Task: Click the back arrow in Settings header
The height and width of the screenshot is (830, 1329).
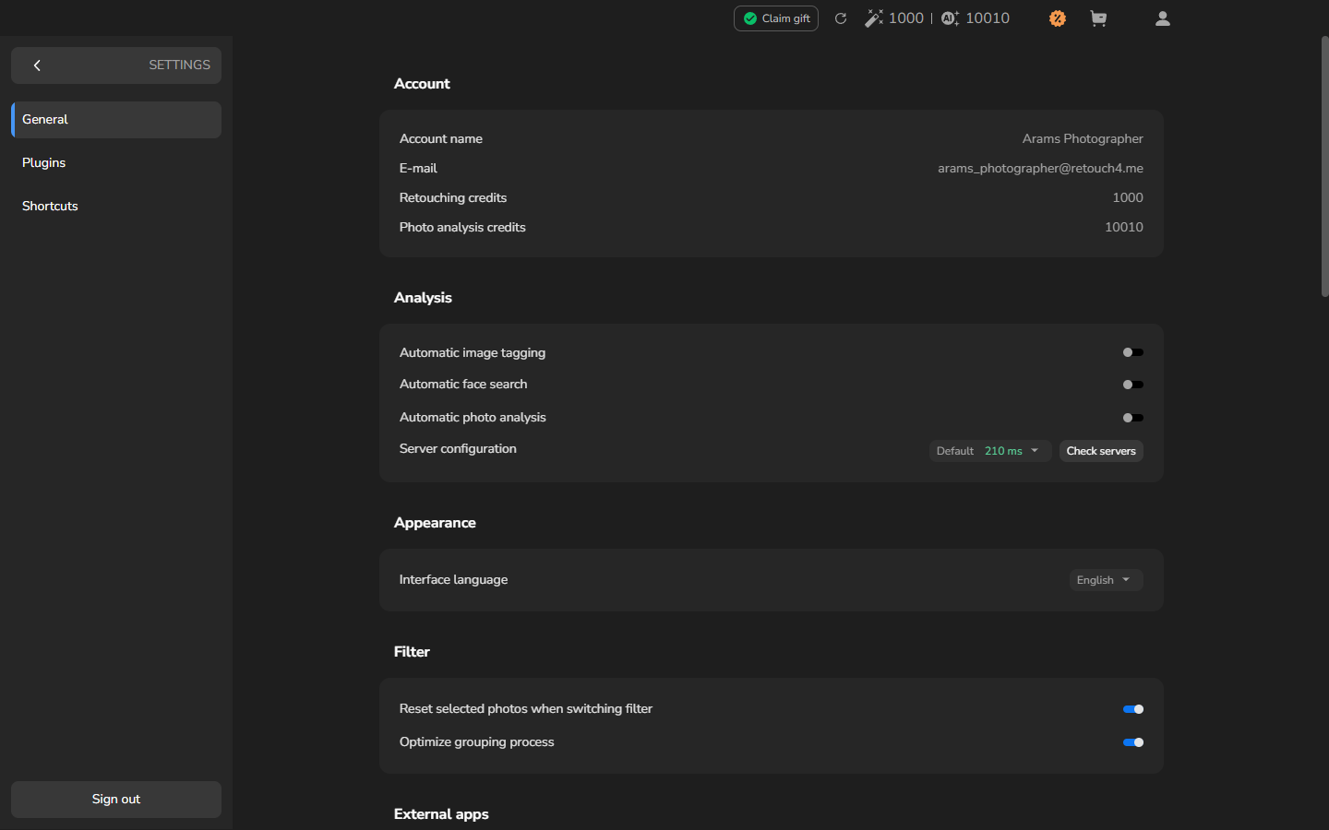Action: (x=37, y=65)
